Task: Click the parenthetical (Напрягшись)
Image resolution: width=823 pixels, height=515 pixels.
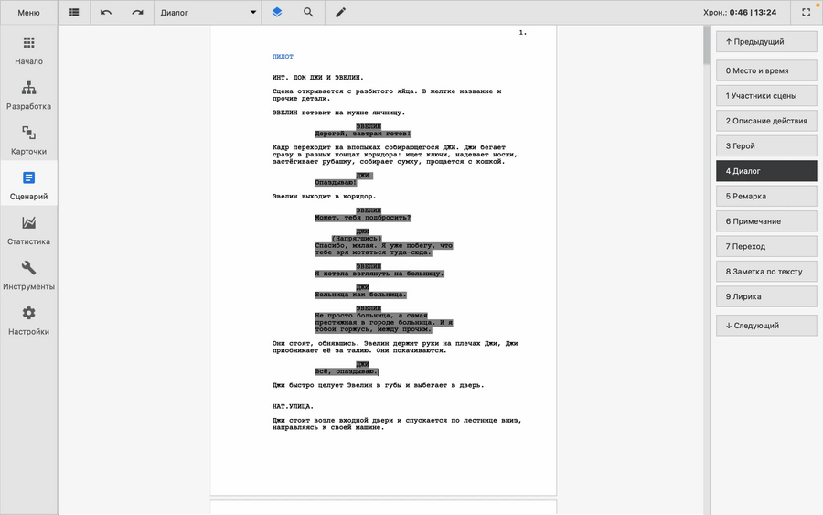Action: [x=357, y=239]
